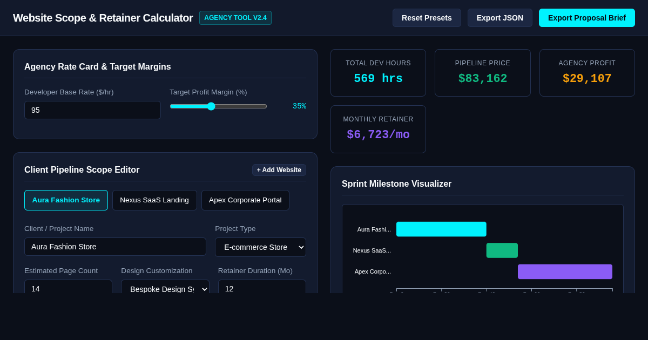Click the 35% margin value label
648x340 pixels.
(x=299, y=106)
